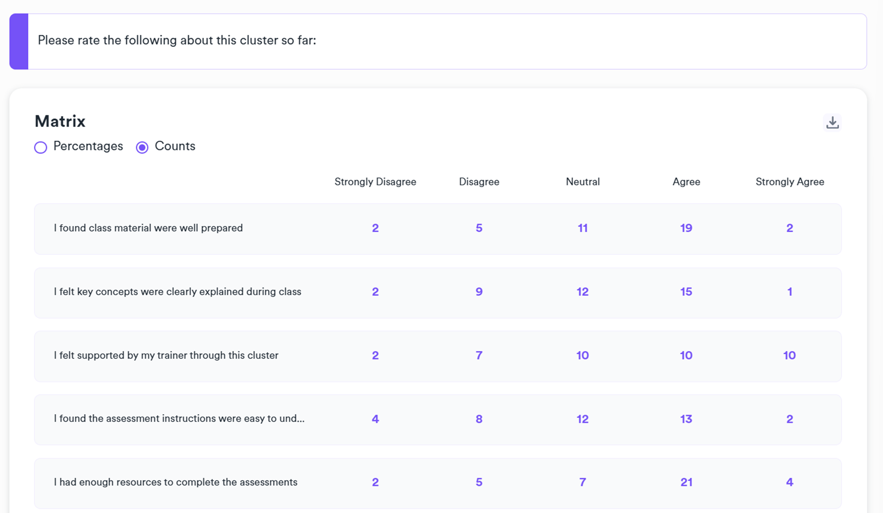Viewport: 883px width, 513px height.
Task: Click the Disagree count 7 for trainer support
Action: pos(479,355)
